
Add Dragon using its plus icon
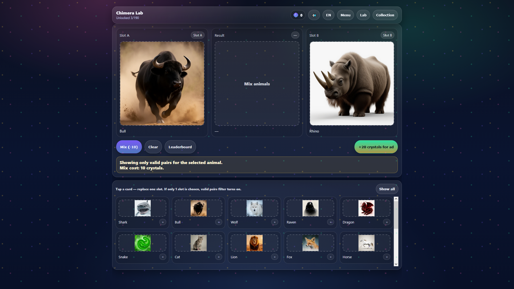click(387, 222)
